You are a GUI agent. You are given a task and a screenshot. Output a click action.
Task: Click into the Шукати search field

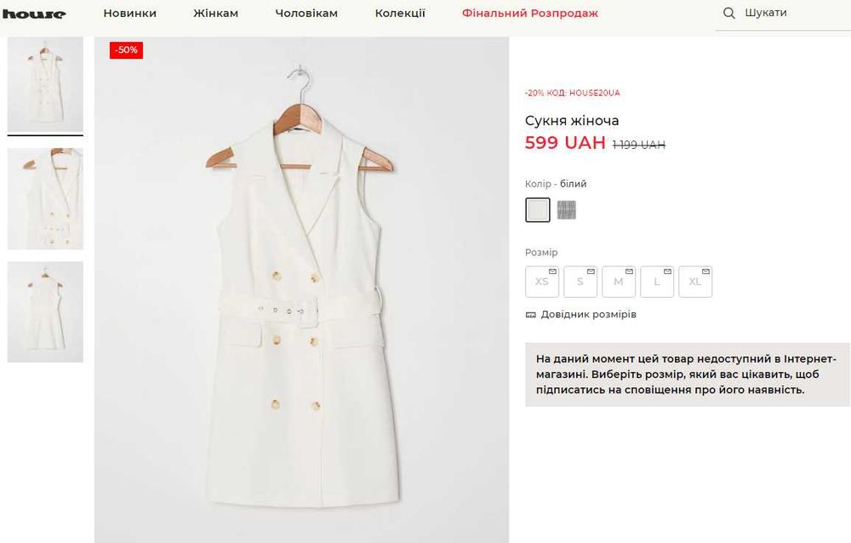[x=783, y=14]
